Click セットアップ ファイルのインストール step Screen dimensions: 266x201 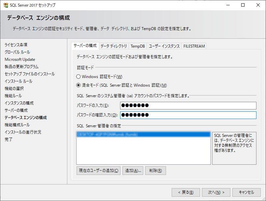tap(30, 74)
